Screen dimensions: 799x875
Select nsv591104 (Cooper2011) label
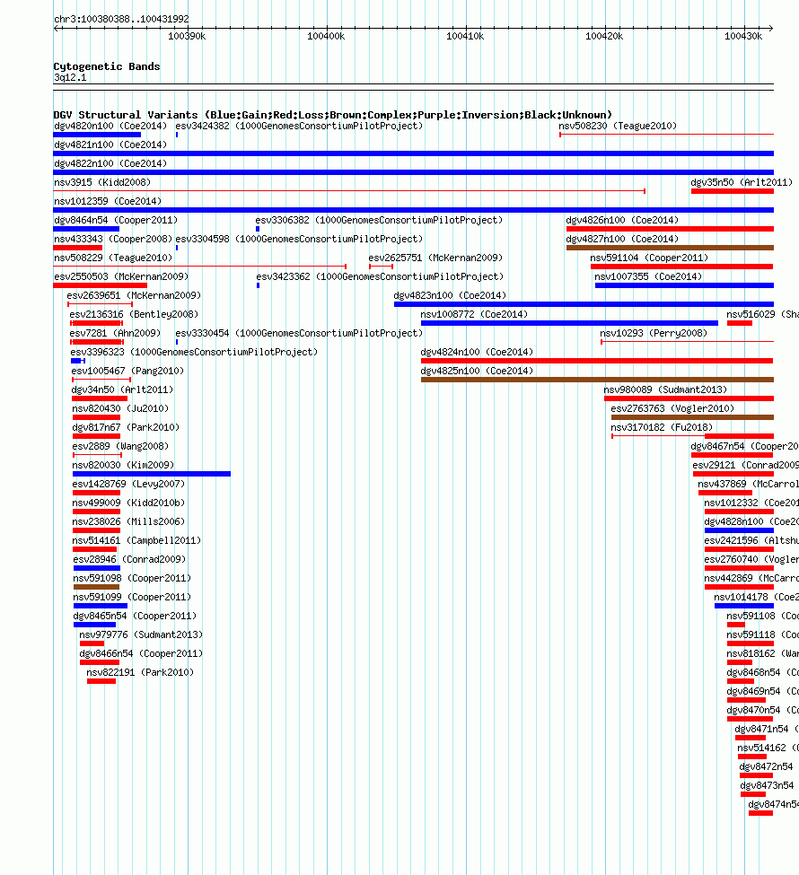tap(649, 258)
